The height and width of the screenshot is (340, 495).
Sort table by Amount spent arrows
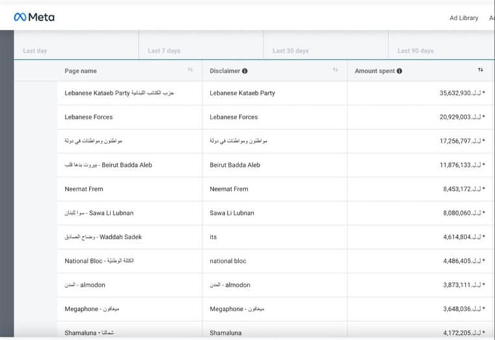tap(480, 70)
